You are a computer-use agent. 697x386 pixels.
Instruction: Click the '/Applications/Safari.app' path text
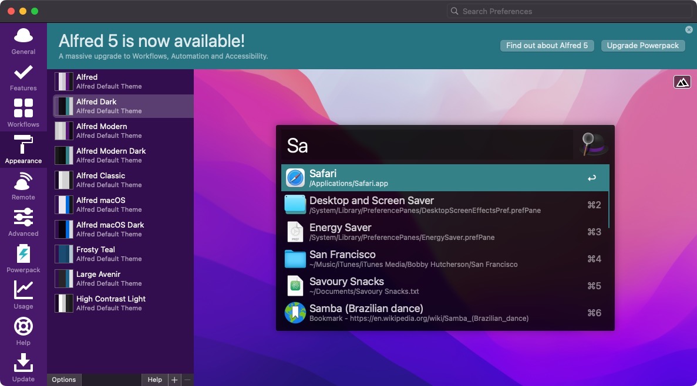tap(349, 184)
